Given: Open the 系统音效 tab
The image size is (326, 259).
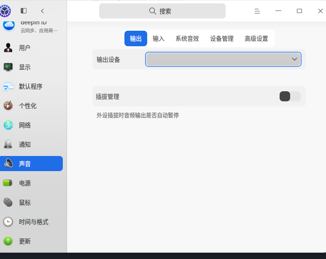Looking at the screenshot, I should 187,39.
